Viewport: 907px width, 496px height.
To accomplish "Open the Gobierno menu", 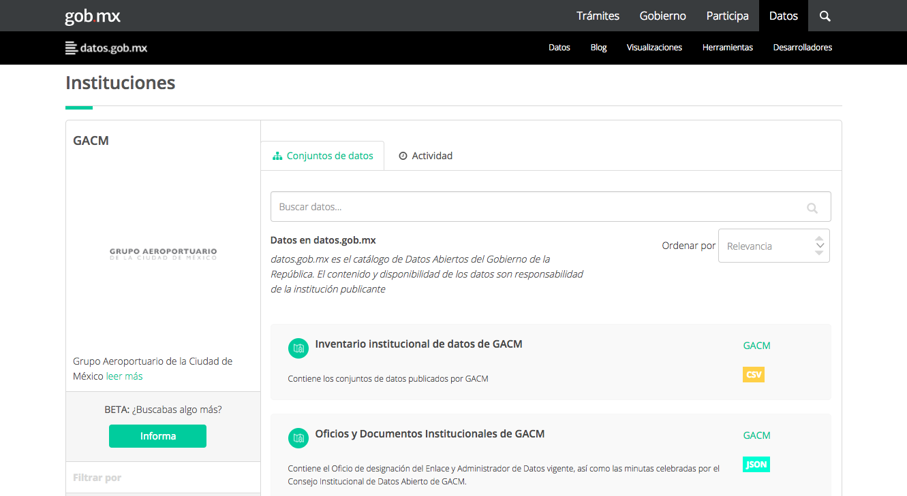I will (662, 16).
